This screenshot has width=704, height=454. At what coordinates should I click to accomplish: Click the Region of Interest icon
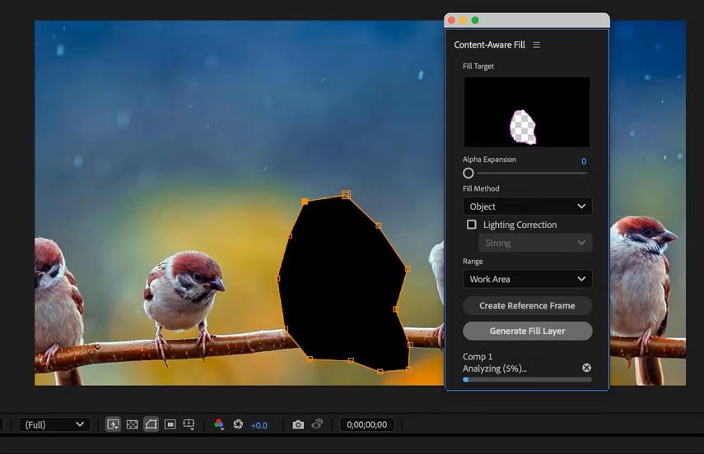click(x=170, y=424)
